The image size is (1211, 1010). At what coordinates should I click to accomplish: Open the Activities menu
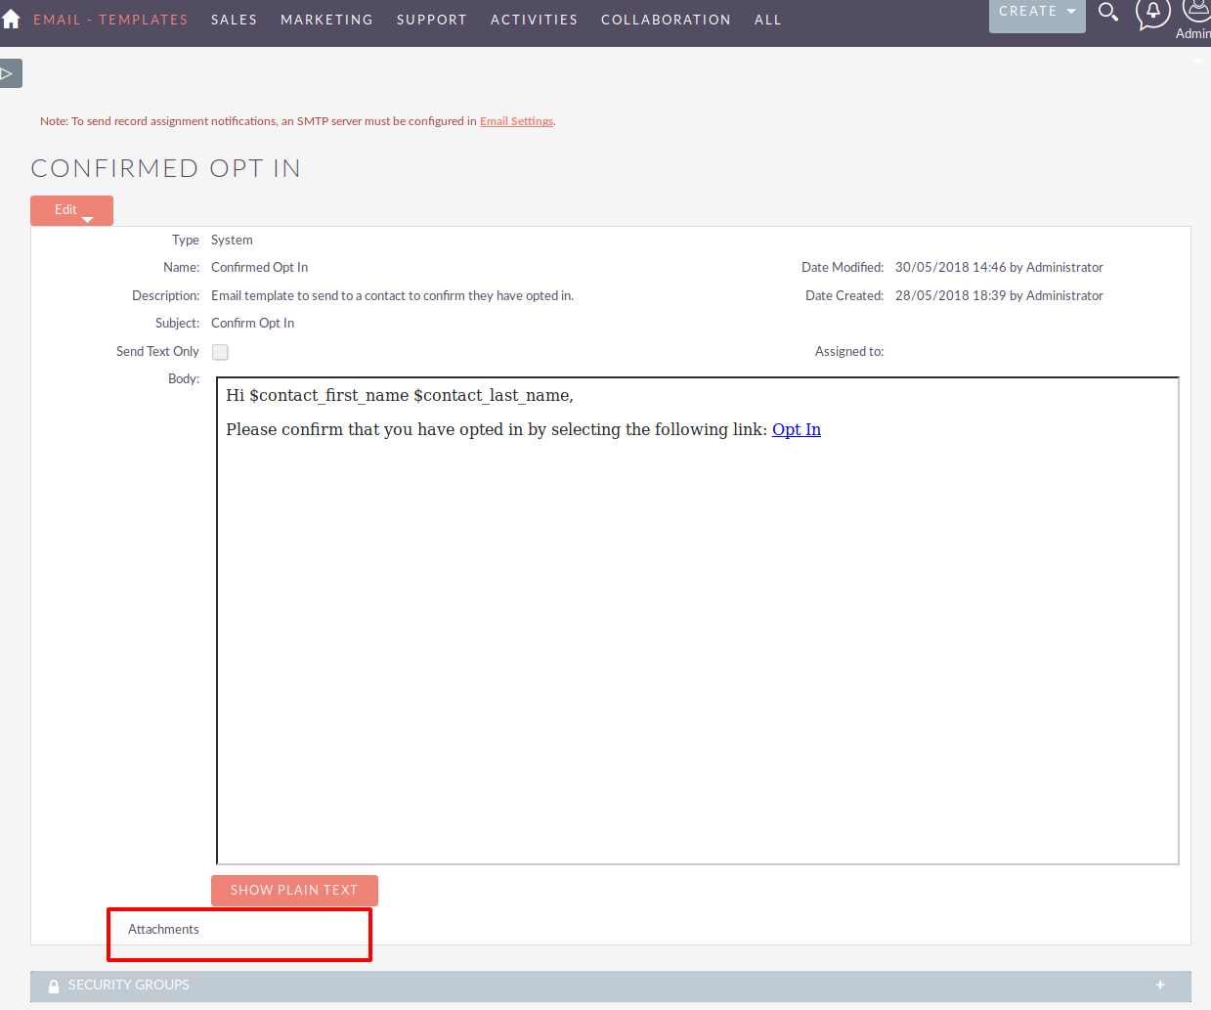click(534, 20)
